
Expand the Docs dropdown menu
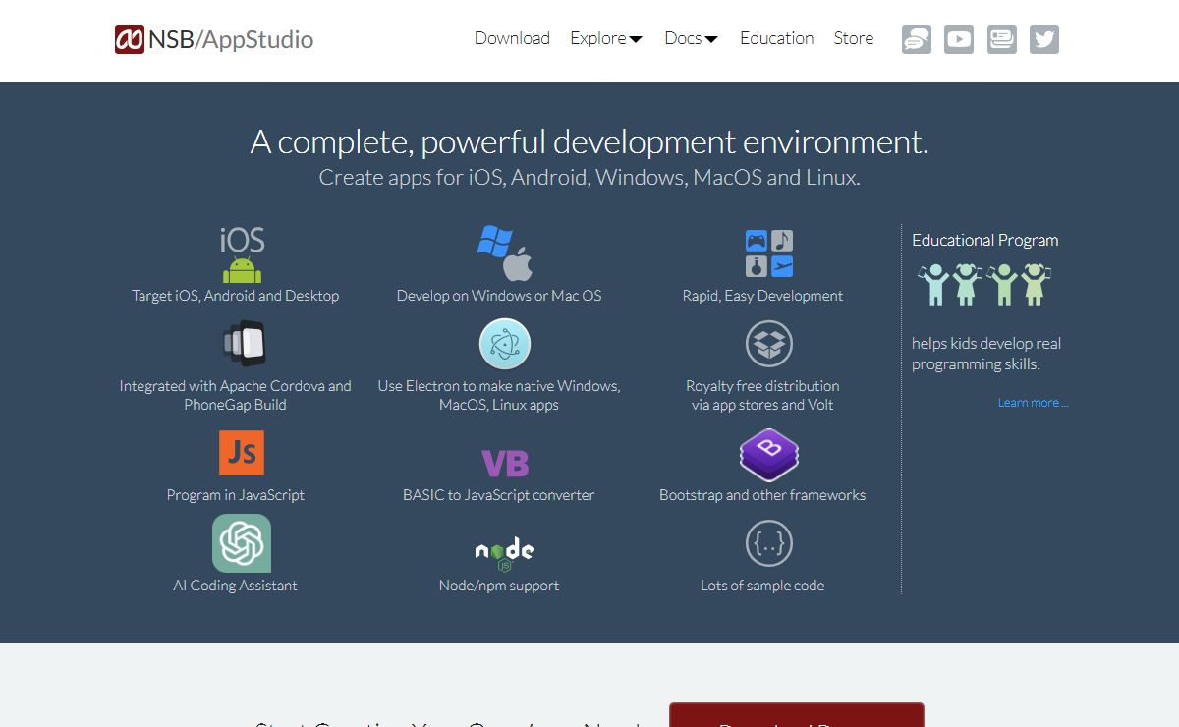[692, 38]
